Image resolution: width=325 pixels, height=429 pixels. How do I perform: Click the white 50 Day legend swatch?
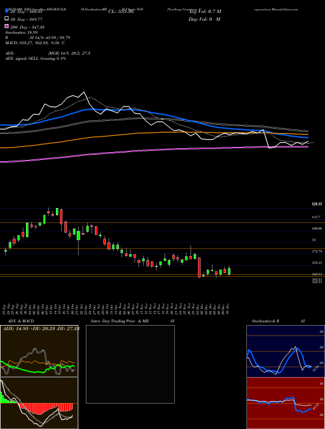coord(6,19)
